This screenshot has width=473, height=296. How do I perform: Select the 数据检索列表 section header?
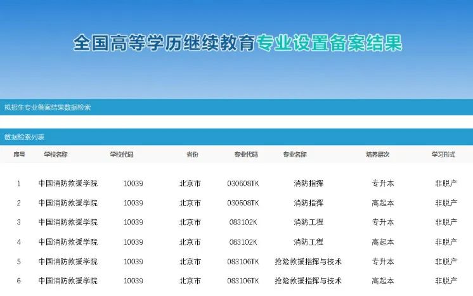coord(25,137)
